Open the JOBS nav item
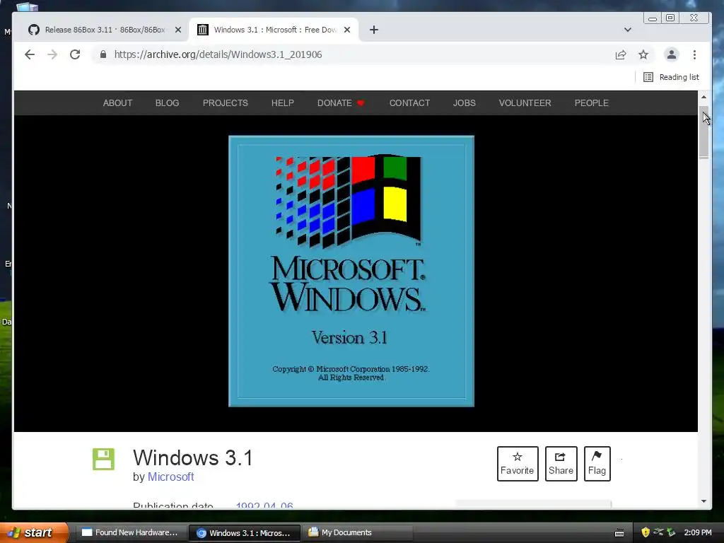This screenshot has width=724, height=543. tap(465, 103)
